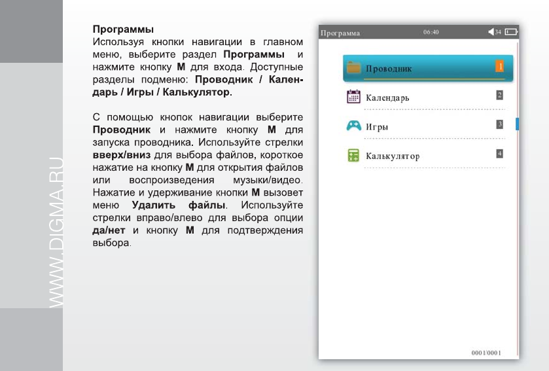
Task: Click the number 2 badge beside Календарь
Action: click(x=500, y=95)
